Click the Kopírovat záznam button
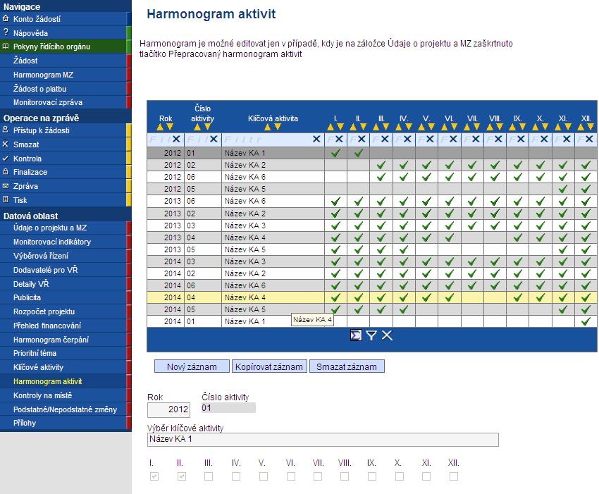 click(x=269, y=366)
